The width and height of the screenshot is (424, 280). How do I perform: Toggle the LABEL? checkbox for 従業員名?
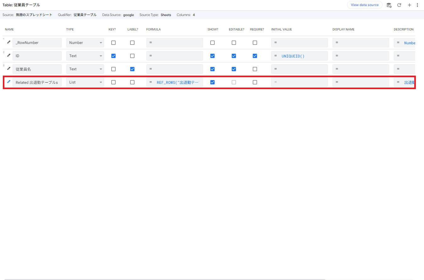(132, 69)
